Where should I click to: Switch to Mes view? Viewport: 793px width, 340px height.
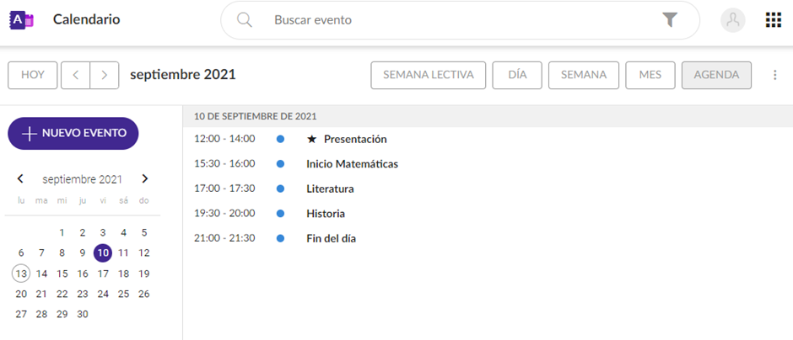[650, 75]
